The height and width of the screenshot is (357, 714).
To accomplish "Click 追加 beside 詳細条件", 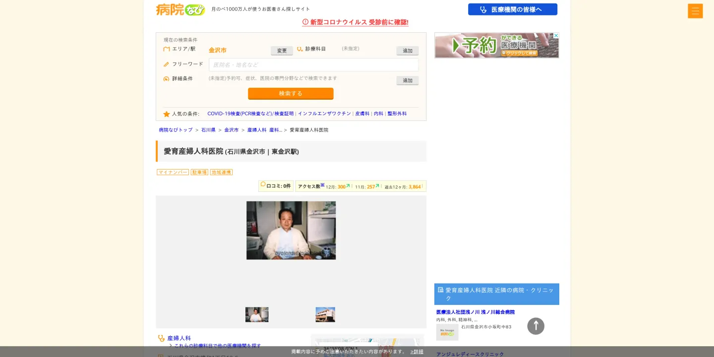I will [x=408, y=80].
